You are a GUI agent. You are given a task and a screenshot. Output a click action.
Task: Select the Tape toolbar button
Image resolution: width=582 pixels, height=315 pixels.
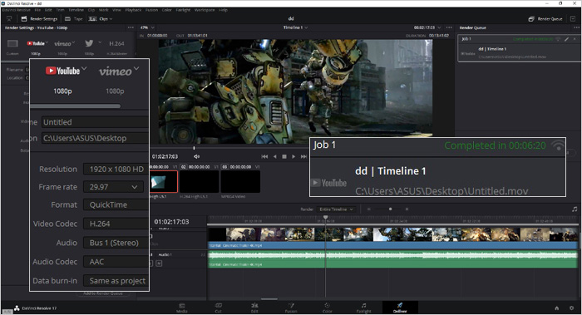pos(74,18)
